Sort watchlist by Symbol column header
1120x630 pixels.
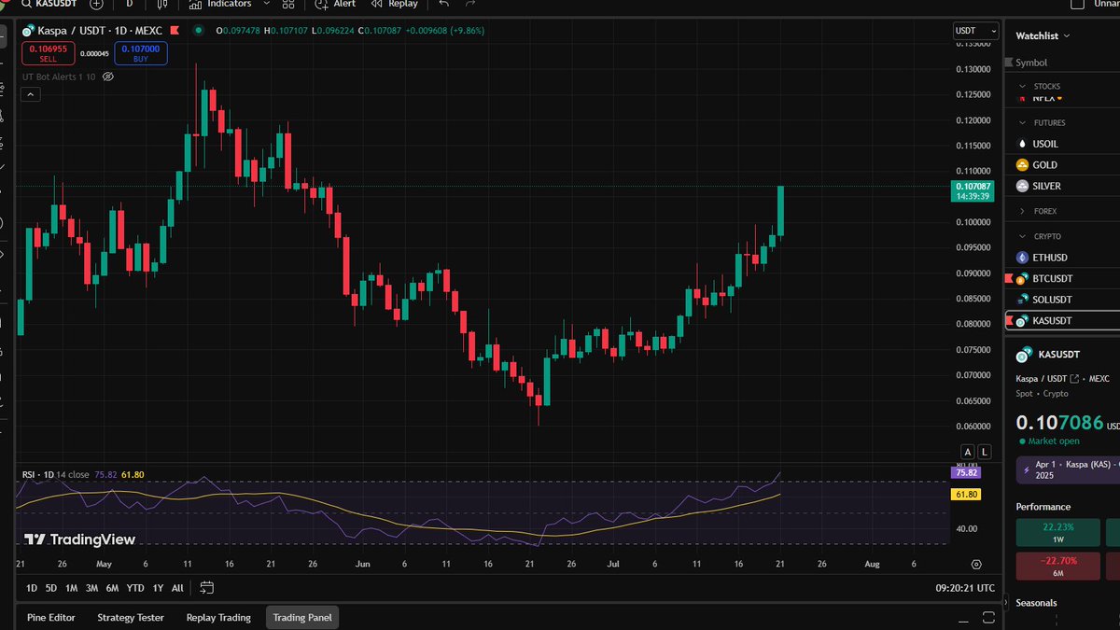tap(1031, 63)
